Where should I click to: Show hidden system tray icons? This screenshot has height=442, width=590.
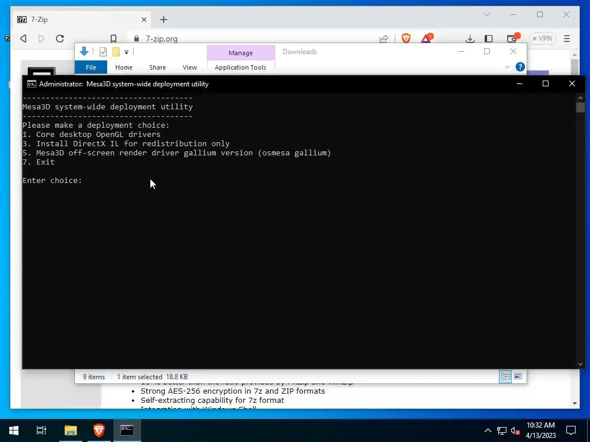coord(487,430)
